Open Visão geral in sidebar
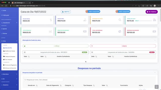 pyautogui.click(x=5, y=15)
